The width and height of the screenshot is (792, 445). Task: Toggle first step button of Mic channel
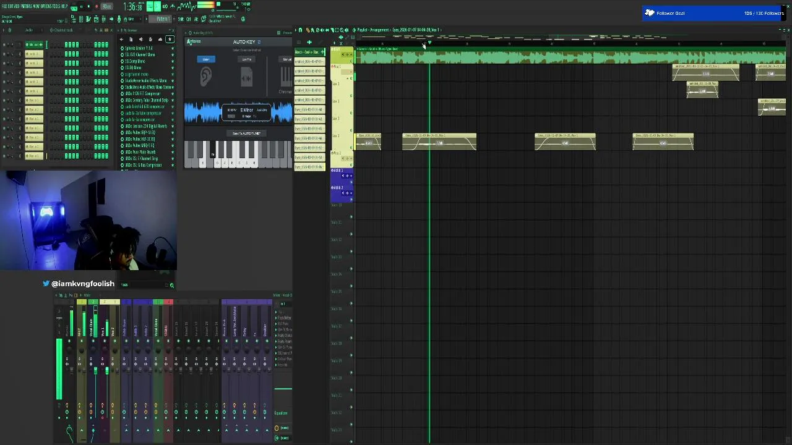coord(51,44)
